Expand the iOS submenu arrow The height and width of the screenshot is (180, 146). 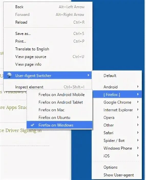point(138,156)
